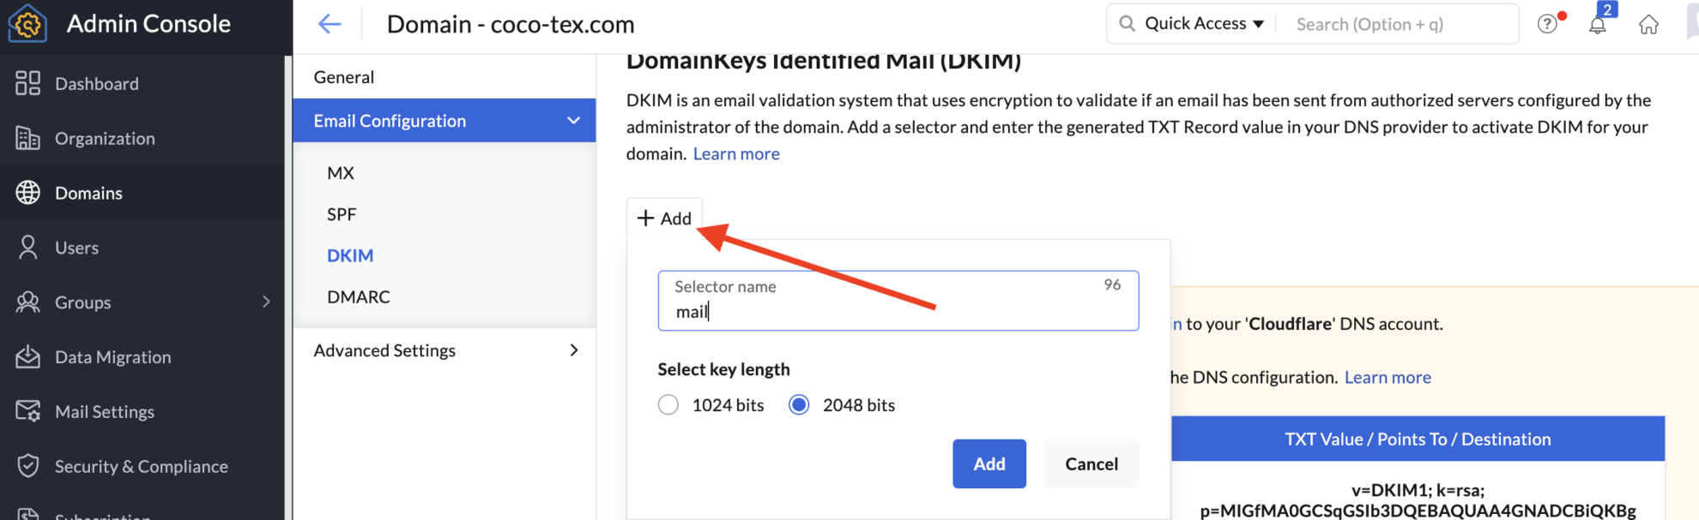Select the 1024 bits key length
1699x520 pixels.
pos(668,404)
